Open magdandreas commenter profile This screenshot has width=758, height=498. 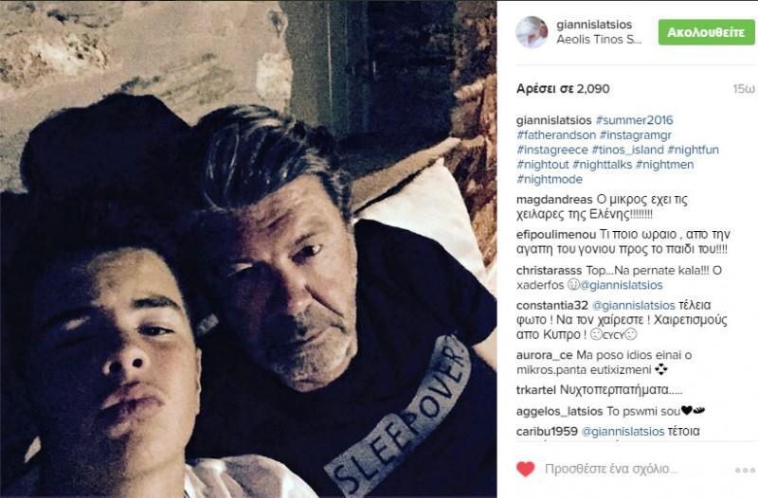point(554,200)
